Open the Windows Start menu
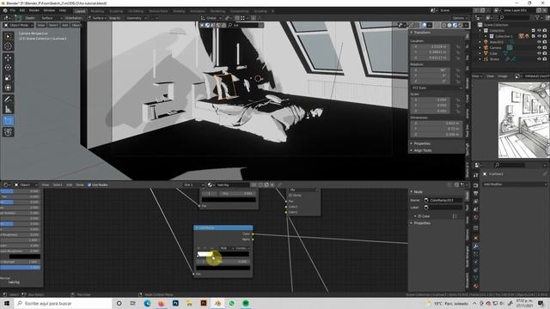This screenshot has width=550, height=309. [x=7, y=303]
